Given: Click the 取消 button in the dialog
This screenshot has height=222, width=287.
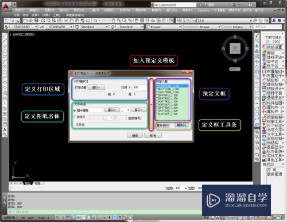Looking at the screenshot, I should tap(153, 135).
